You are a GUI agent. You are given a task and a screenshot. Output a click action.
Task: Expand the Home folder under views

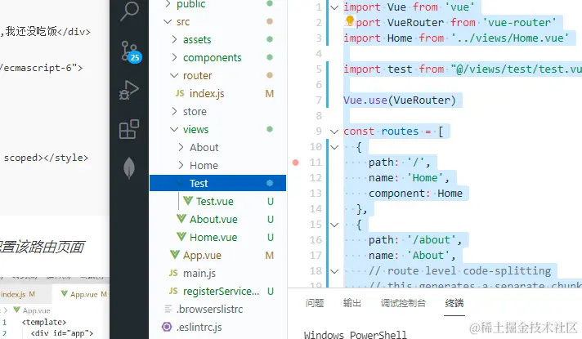pyautogui.click(x=181, y=165)
